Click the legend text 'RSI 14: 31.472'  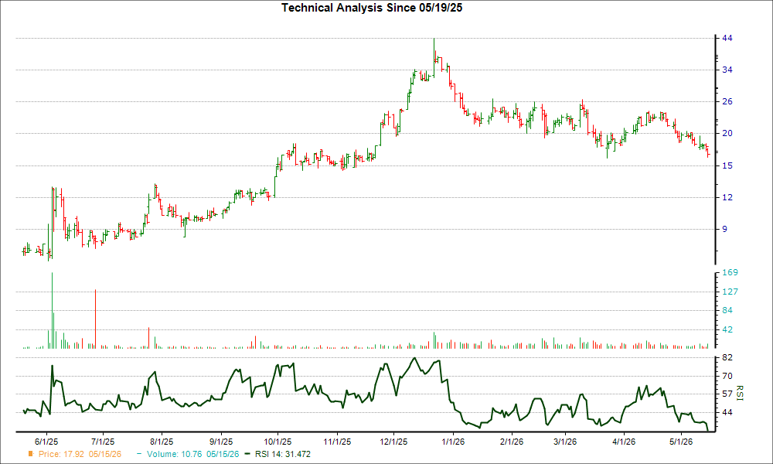coord(282,454)
